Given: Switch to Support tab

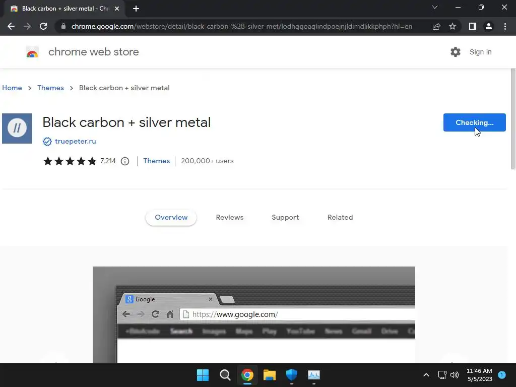Looking at the screenshot, I should click(285, 218).
